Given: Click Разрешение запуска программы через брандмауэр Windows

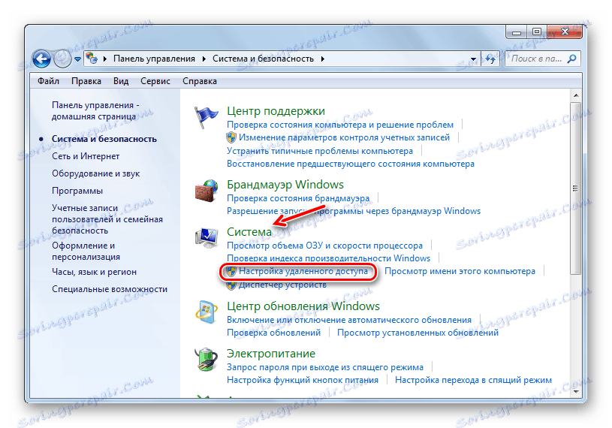Looking at the screenshot, I should tap(354, 211).
